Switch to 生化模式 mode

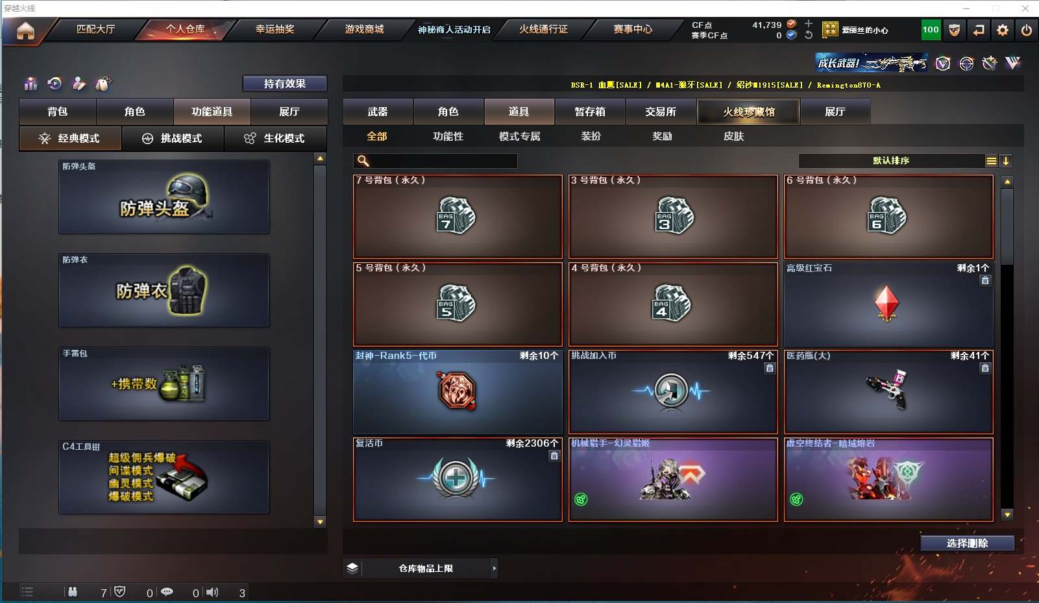[x=276, y=138]
